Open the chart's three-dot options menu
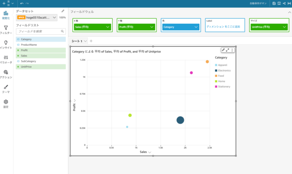This screenshot has width=292, height=174. coord(232,50)
